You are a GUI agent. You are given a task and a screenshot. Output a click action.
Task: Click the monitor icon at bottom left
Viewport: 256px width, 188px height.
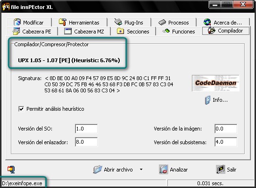(11, 170)
